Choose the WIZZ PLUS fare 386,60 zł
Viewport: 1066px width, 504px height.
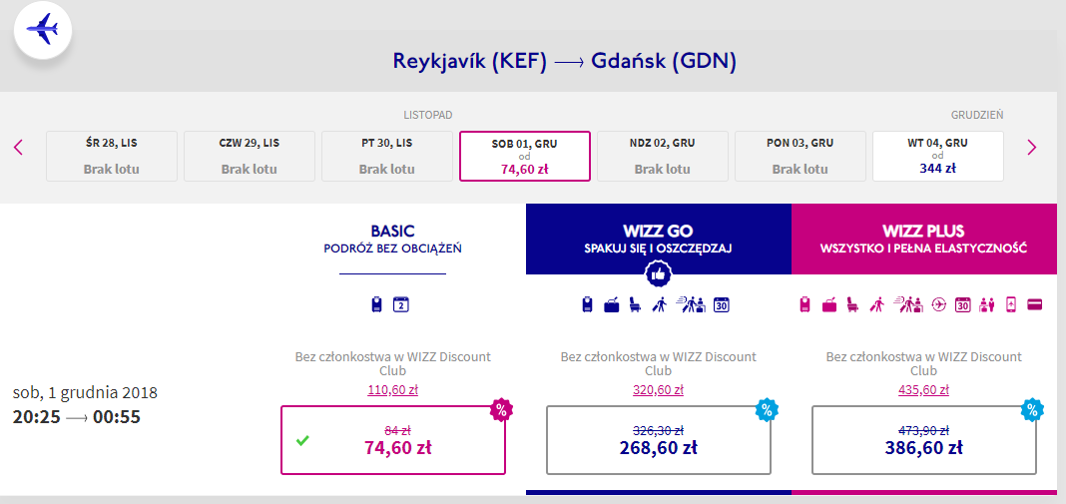click(923, 439)
